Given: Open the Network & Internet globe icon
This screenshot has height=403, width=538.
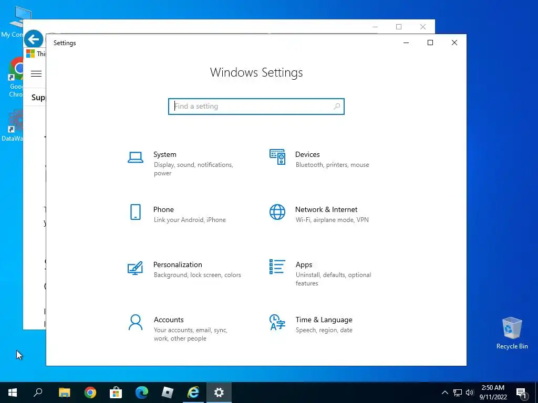Looking at the screenshot, I should pyautogui.click(x=277, y=212).
